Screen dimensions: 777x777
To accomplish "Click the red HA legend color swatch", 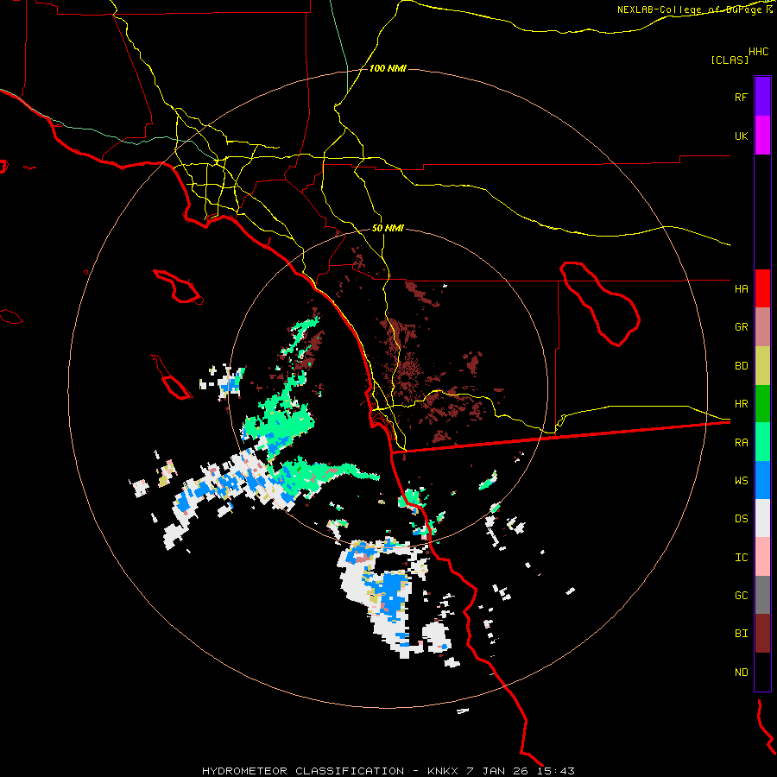I will point(762,288).
